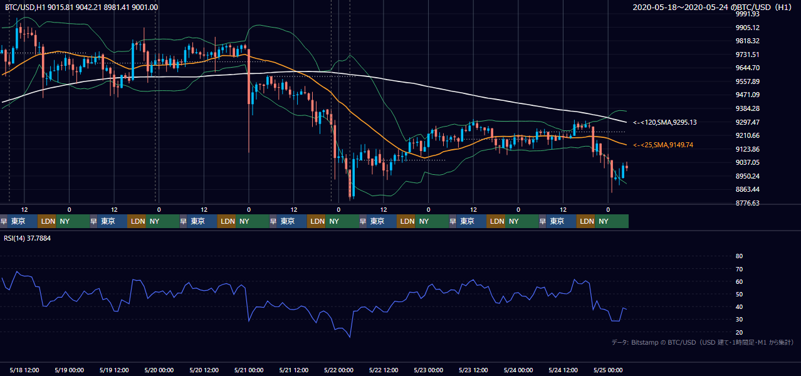Click RSI axis level 70

739,269
